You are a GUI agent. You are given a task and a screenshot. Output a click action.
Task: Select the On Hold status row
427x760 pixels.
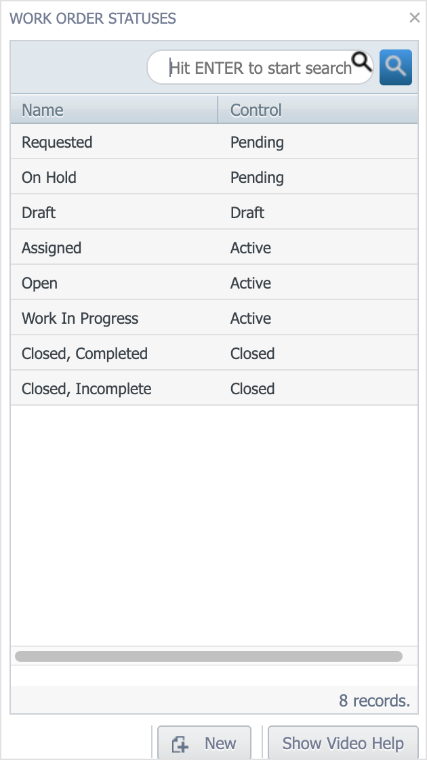pos(214,177)
